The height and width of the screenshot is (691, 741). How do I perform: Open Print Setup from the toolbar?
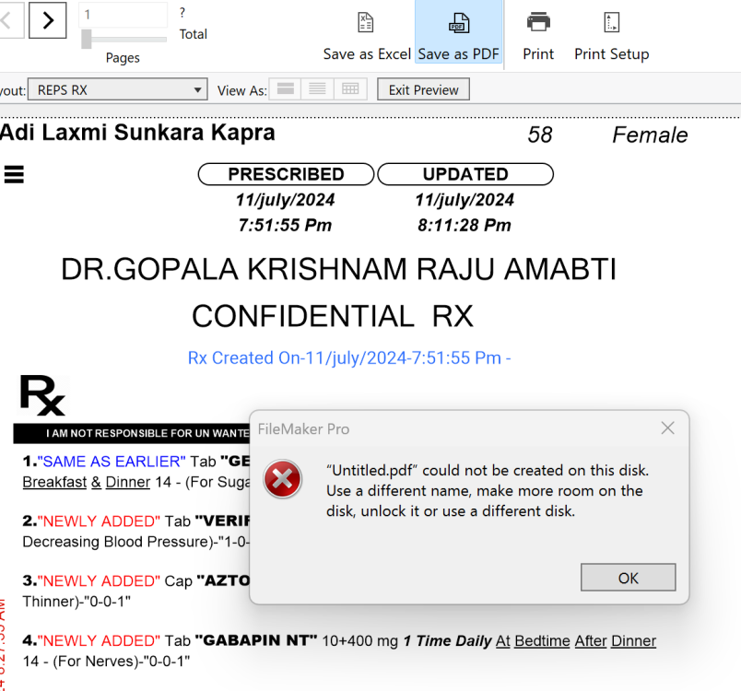tap(611, 23)
